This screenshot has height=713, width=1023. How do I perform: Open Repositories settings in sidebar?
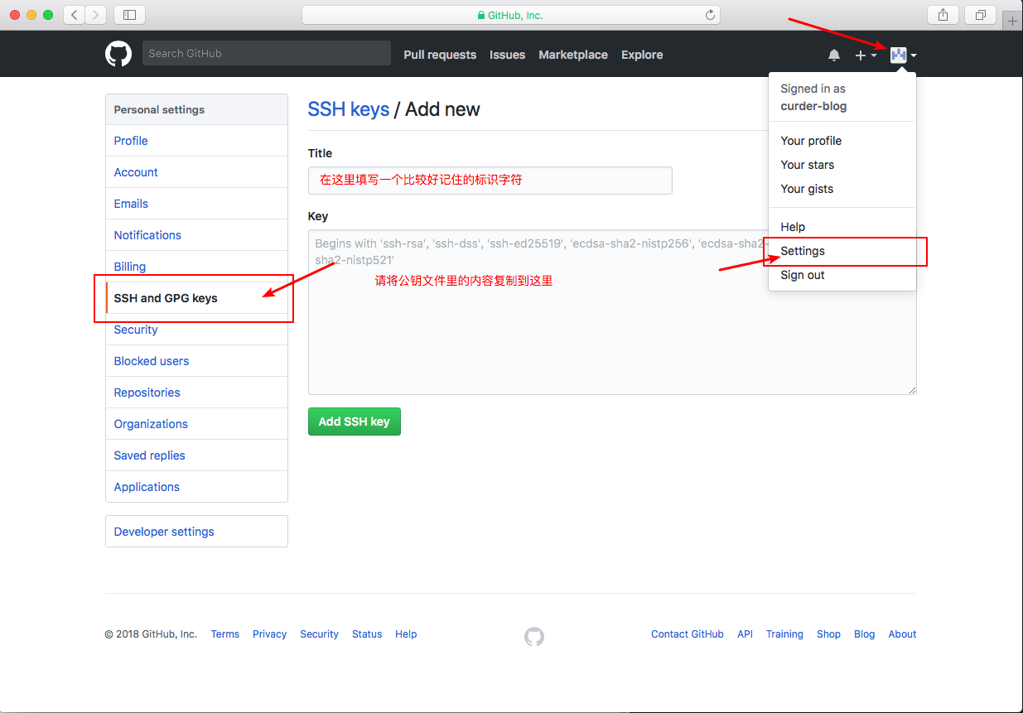pyautogui.click(x=196, y=393)
